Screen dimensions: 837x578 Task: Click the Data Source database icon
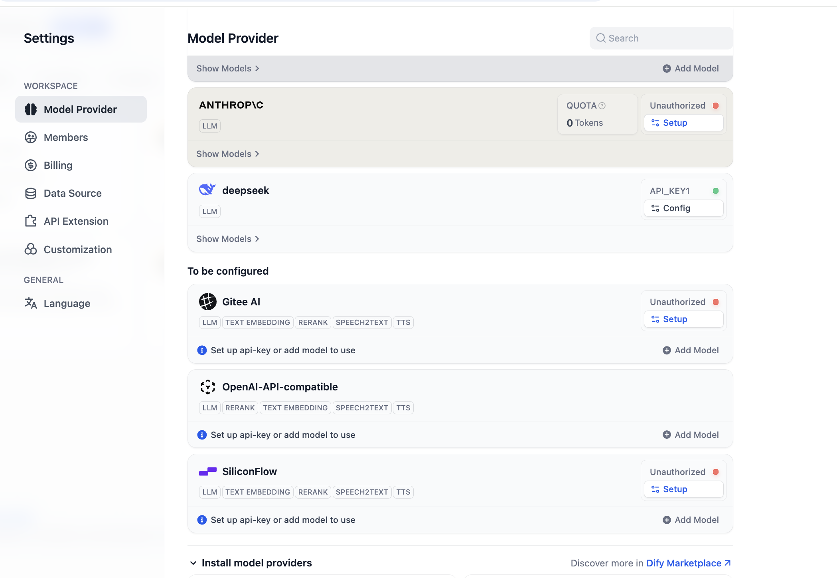pyautogui.click(x=31, y=193)
